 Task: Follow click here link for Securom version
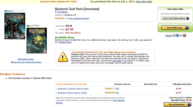point(117,61)
